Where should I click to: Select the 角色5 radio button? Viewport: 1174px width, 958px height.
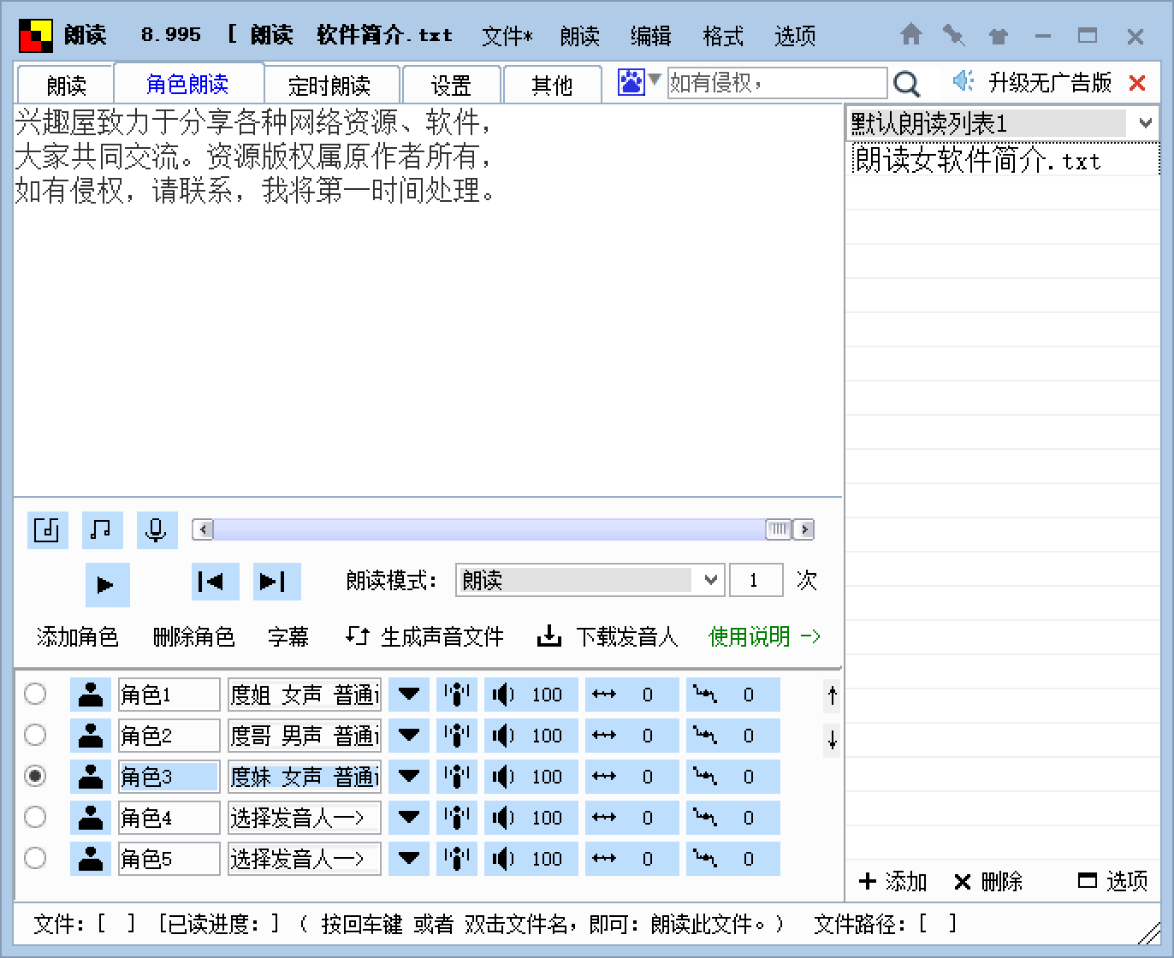[35, 858]
